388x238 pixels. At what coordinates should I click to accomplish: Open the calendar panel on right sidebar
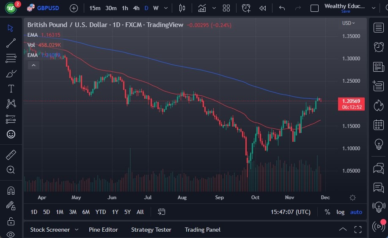point(379,125)
